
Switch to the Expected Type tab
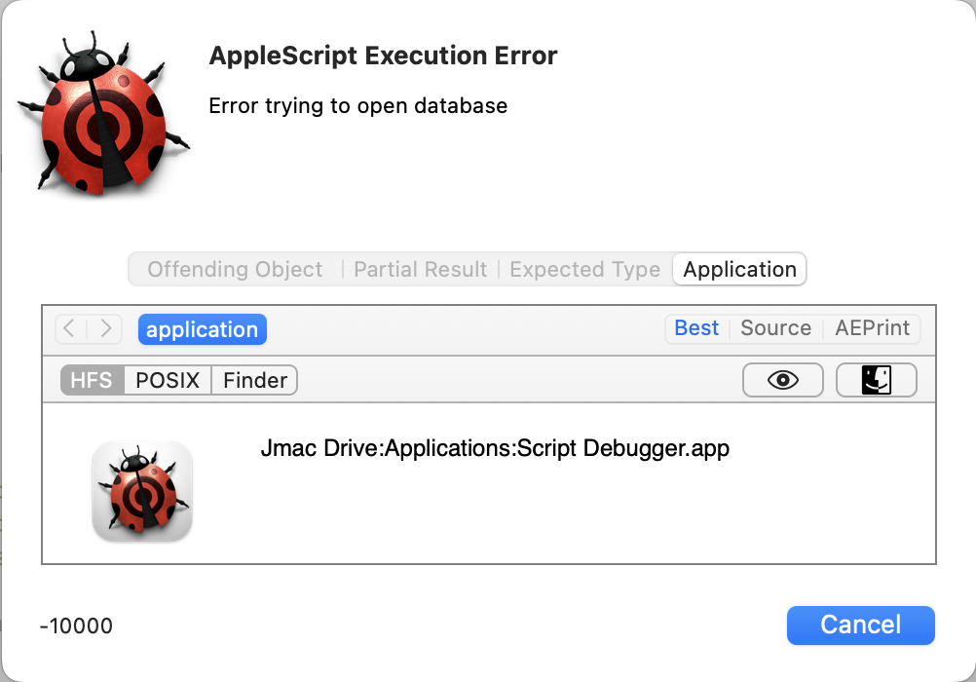[x=584, y=269]
